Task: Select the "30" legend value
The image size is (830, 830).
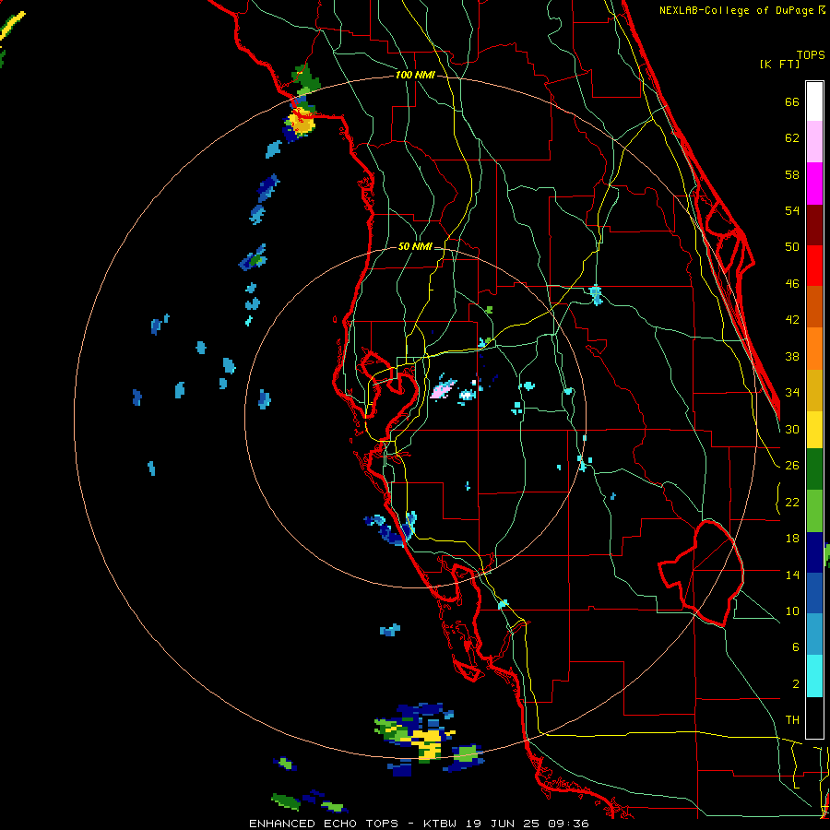Action: tap(792, 429)
